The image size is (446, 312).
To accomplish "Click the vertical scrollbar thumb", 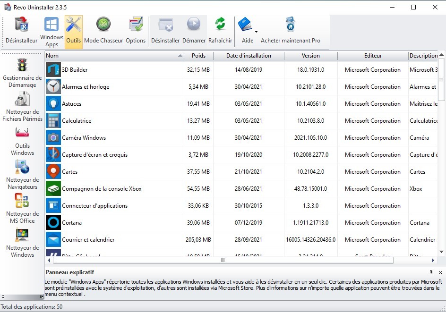I will (441, 80).
